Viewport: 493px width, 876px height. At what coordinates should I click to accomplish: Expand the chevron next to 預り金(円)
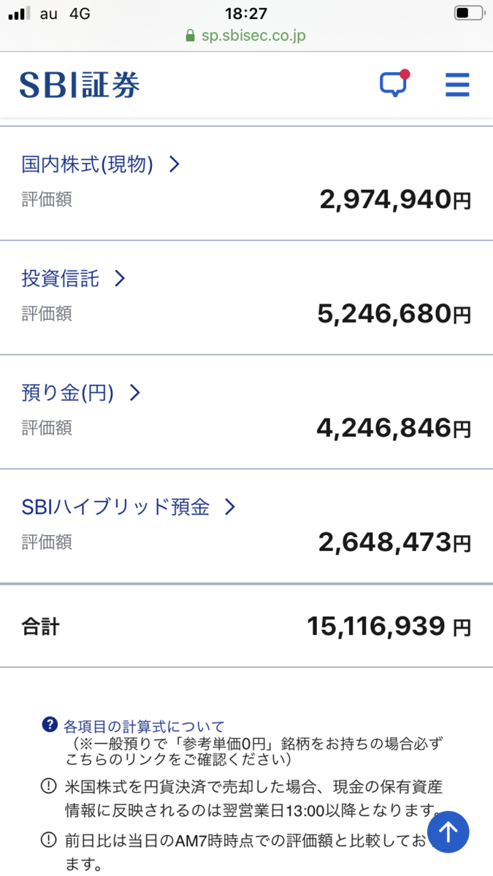tap(134, 393)
